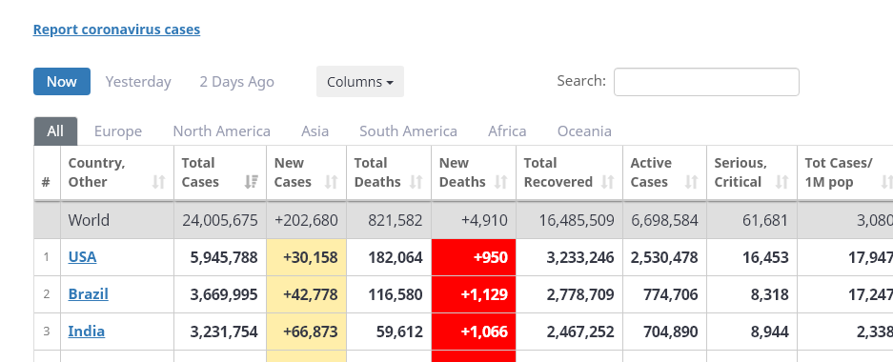Click Active Cases sort arrows
Image resolution: width=893 pixels, height=362 pixels.
coord(691,182)
